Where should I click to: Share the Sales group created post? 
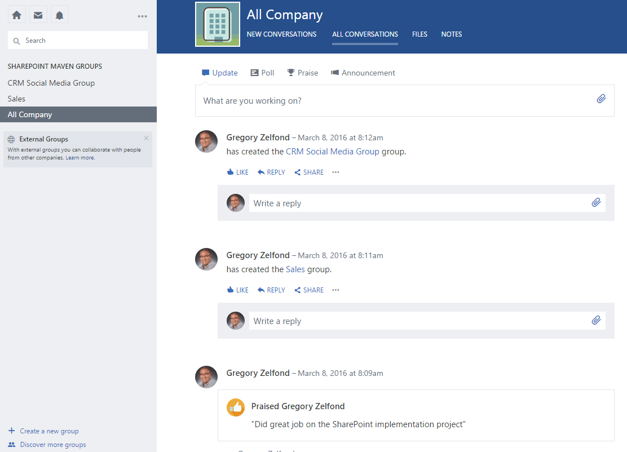(x=309, y=290)
